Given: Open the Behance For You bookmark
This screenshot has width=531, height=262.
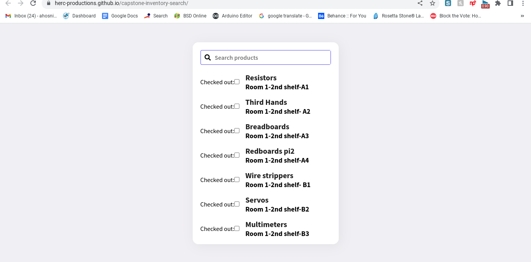Looking at the screenshot, I should 342,16.
